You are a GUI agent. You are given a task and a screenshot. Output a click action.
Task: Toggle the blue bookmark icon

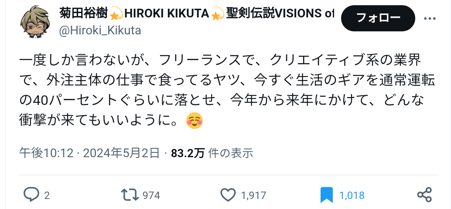pos(326,195)
